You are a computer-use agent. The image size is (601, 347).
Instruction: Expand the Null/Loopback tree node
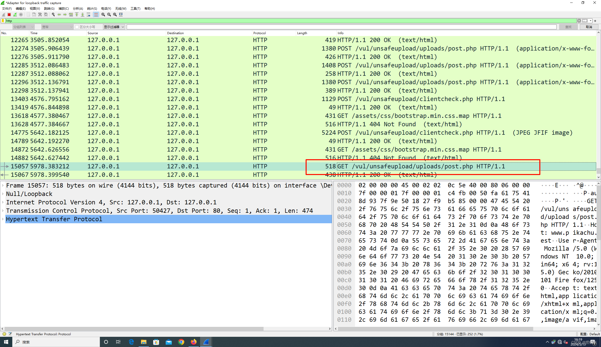tap(3, 194)
